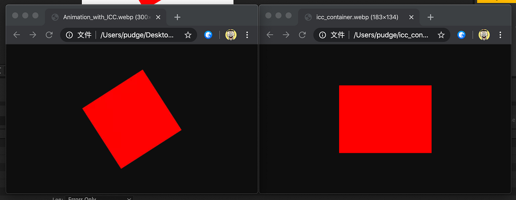This screenshot has height=200, width=516.
Task: Focus address bar showing /Users/pudge/Deskto...
Action: [x=129, y=35]
